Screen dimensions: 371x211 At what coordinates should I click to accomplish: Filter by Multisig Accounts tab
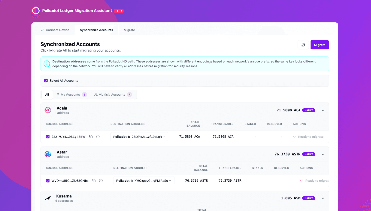[x=113, y=95]
